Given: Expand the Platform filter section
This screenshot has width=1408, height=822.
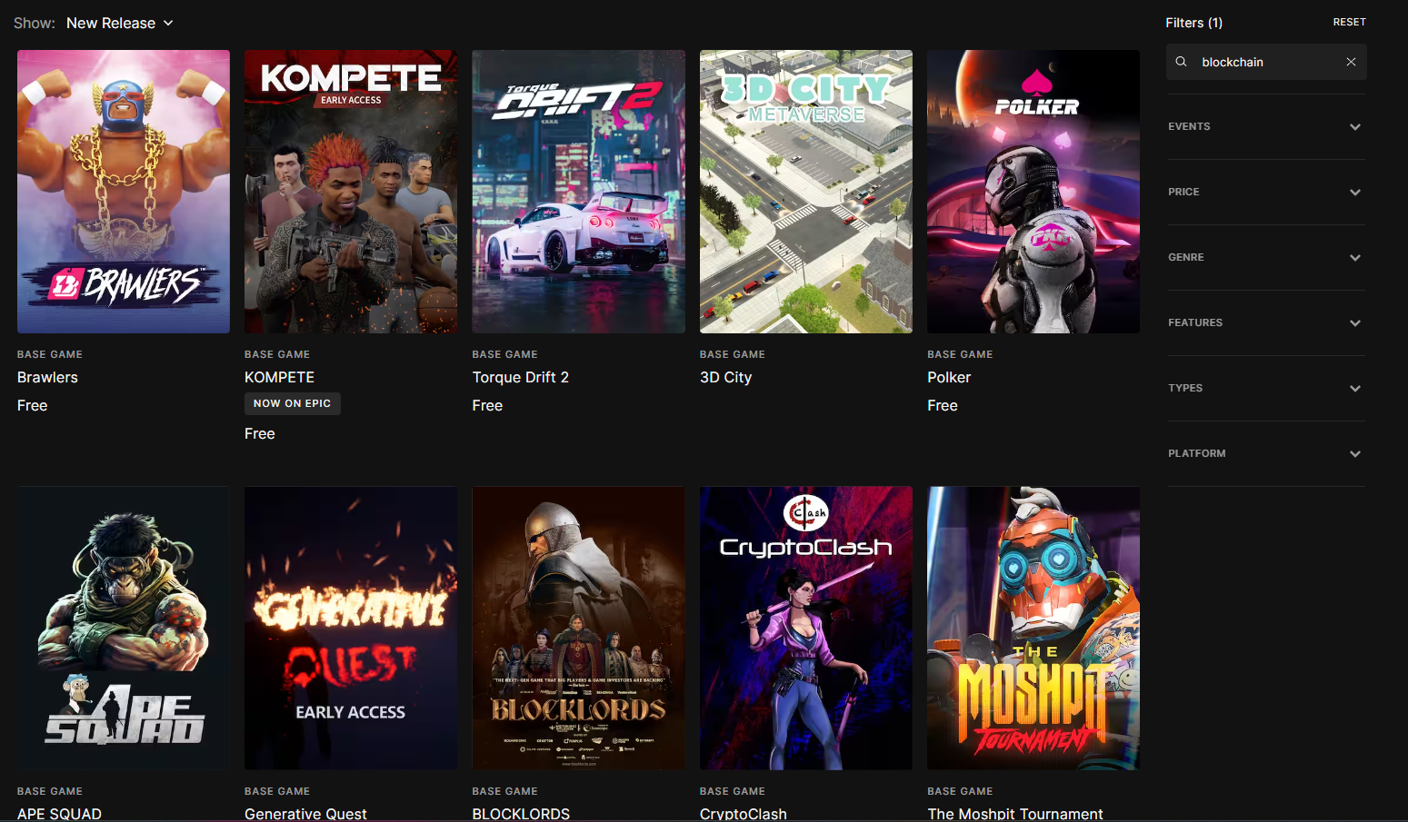Looking at the screenshot, I should pos(1265,454).
